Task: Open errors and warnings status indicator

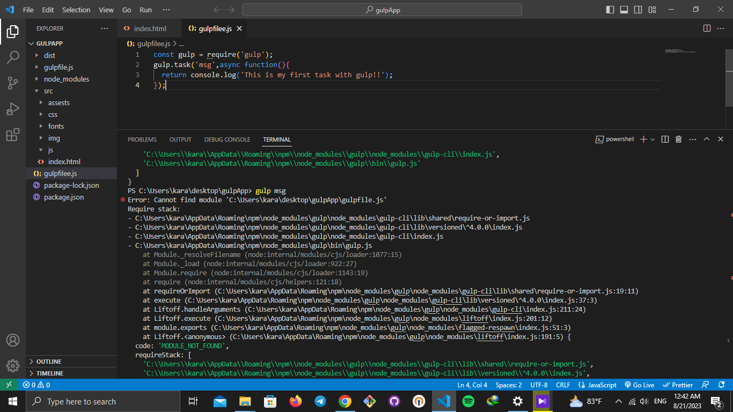Action: click(36, 385)
